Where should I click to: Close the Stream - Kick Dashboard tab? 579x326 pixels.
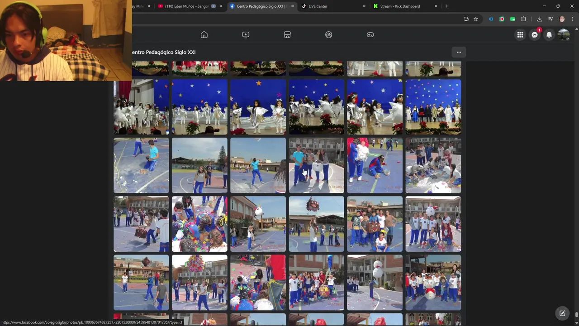[x=436, y=6]
